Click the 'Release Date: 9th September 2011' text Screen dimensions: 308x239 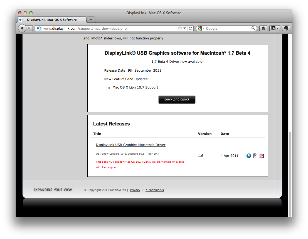pyautogui.click(x=133, y=70)
